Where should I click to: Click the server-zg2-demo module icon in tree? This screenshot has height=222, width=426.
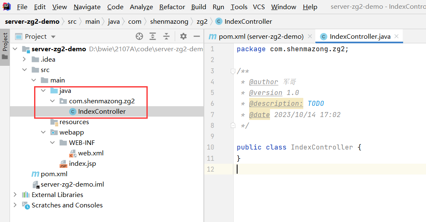(x=26, y=49)
